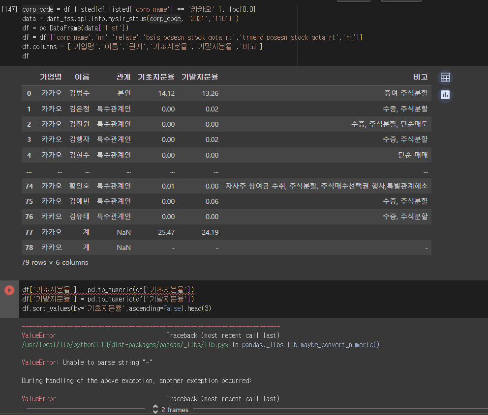Click 단순 매매 remark cell
Viewport: 488px width, 415px height.
(413, 155)
